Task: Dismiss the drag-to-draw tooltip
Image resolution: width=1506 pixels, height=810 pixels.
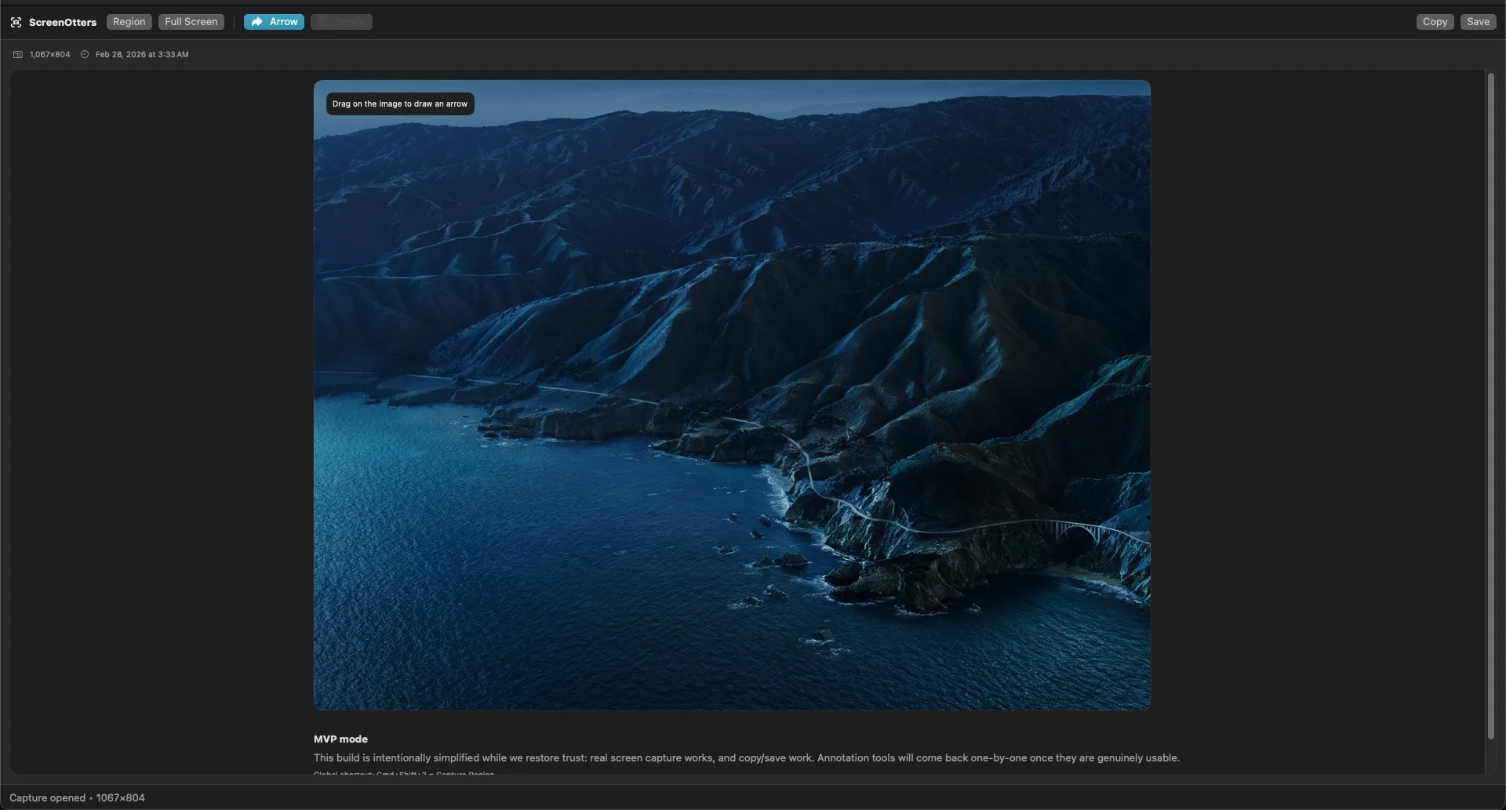Action: pyautogui.click(x=400, y=104)
